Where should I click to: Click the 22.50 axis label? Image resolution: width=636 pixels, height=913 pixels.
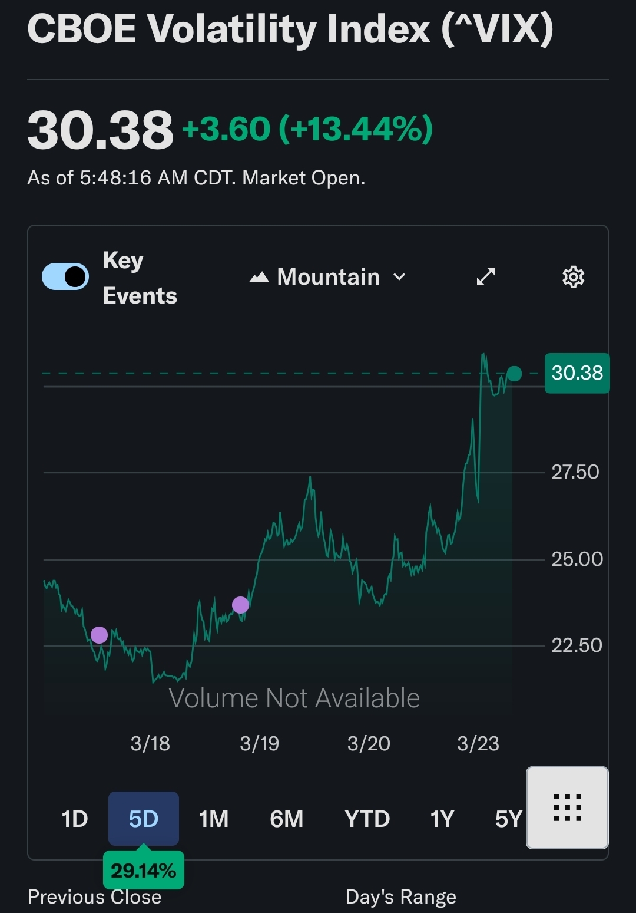point(577,645)
